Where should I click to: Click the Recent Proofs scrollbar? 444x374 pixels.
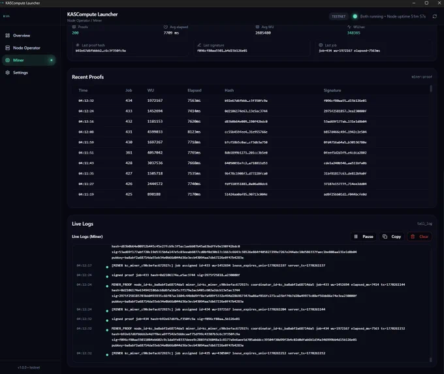tap(431, 89)
